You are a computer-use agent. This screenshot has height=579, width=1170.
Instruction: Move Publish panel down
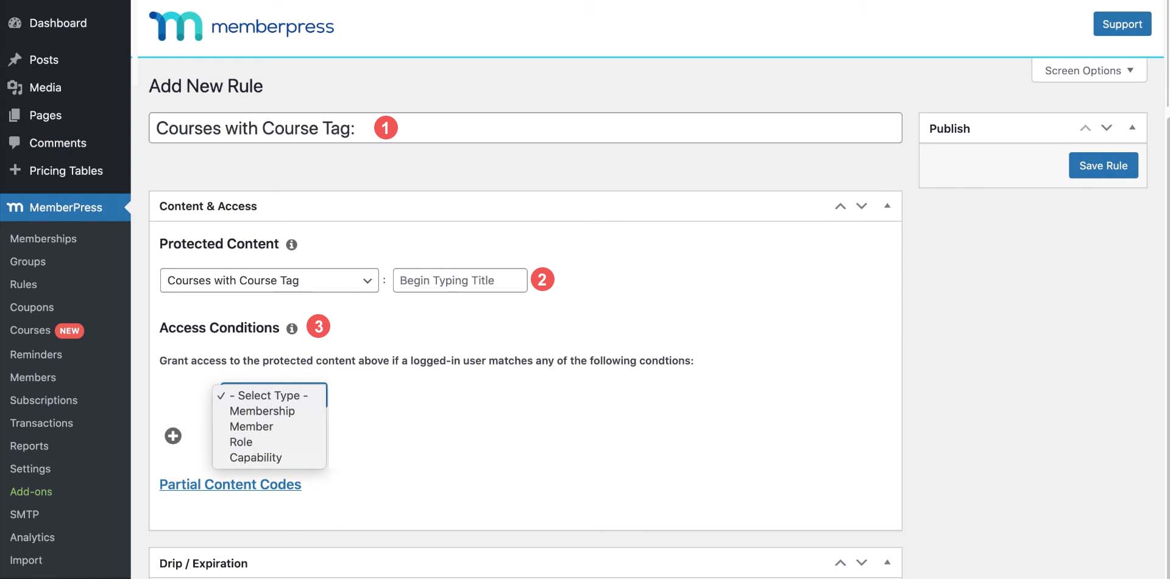tap(1107, 128)
